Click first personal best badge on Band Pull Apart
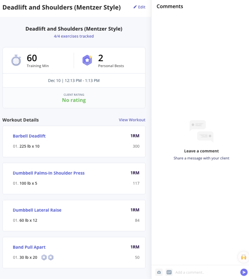 click(x=44, y=257)
